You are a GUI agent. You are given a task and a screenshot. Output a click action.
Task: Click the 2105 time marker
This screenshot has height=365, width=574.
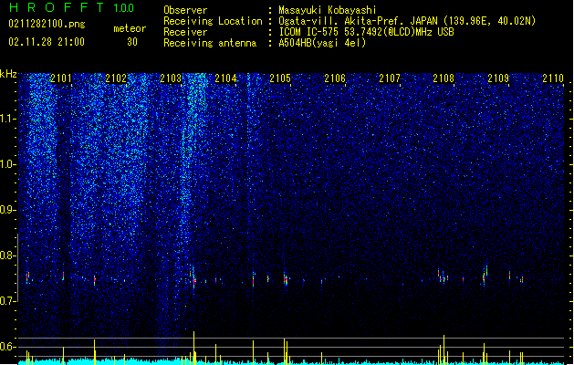[x=280, y=78]
